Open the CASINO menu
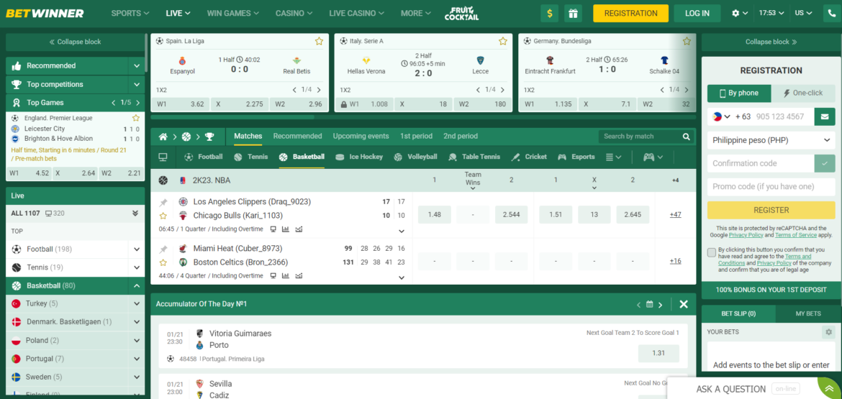 pyautogui.click(x=295, y=14)
